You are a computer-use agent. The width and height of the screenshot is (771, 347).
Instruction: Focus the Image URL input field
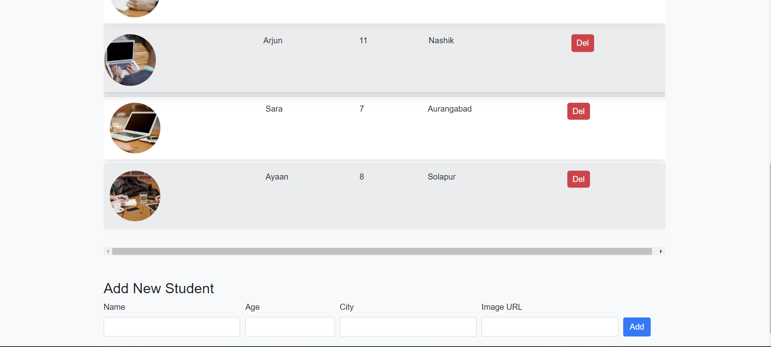(549, 327)
